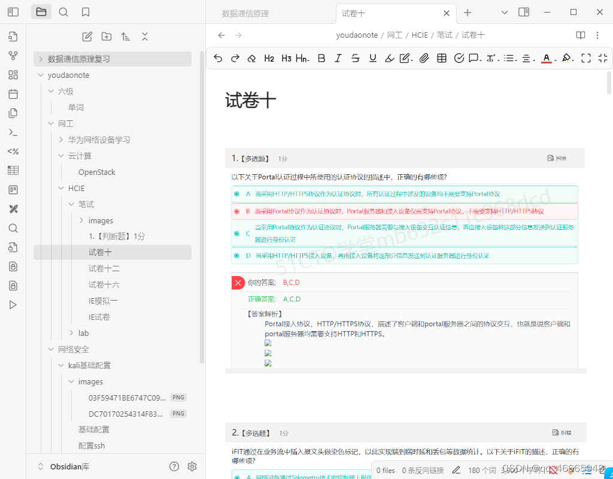Screen dimensions: 613x479
Task: Enter fullscreen mode from the toolbar
Action: [x=586, y=58]
